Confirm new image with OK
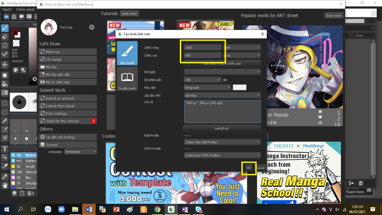Image resolution: width=382 pixels, height=215 pixels. [x=248, y=168]
